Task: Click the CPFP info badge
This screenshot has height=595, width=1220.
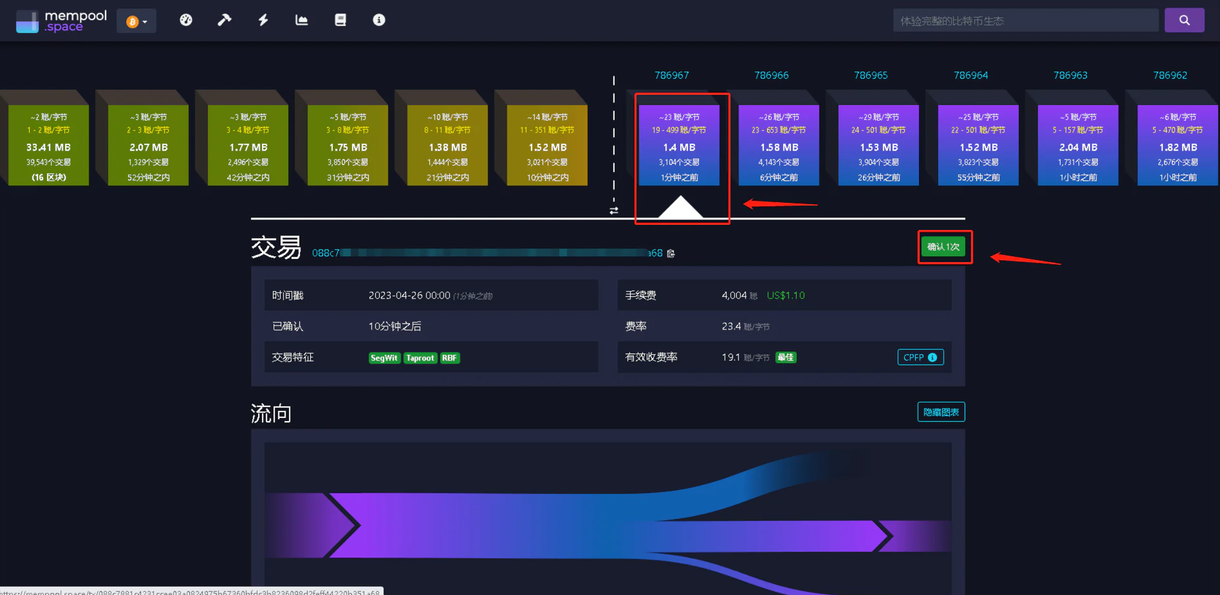Action: coord(920,357)
